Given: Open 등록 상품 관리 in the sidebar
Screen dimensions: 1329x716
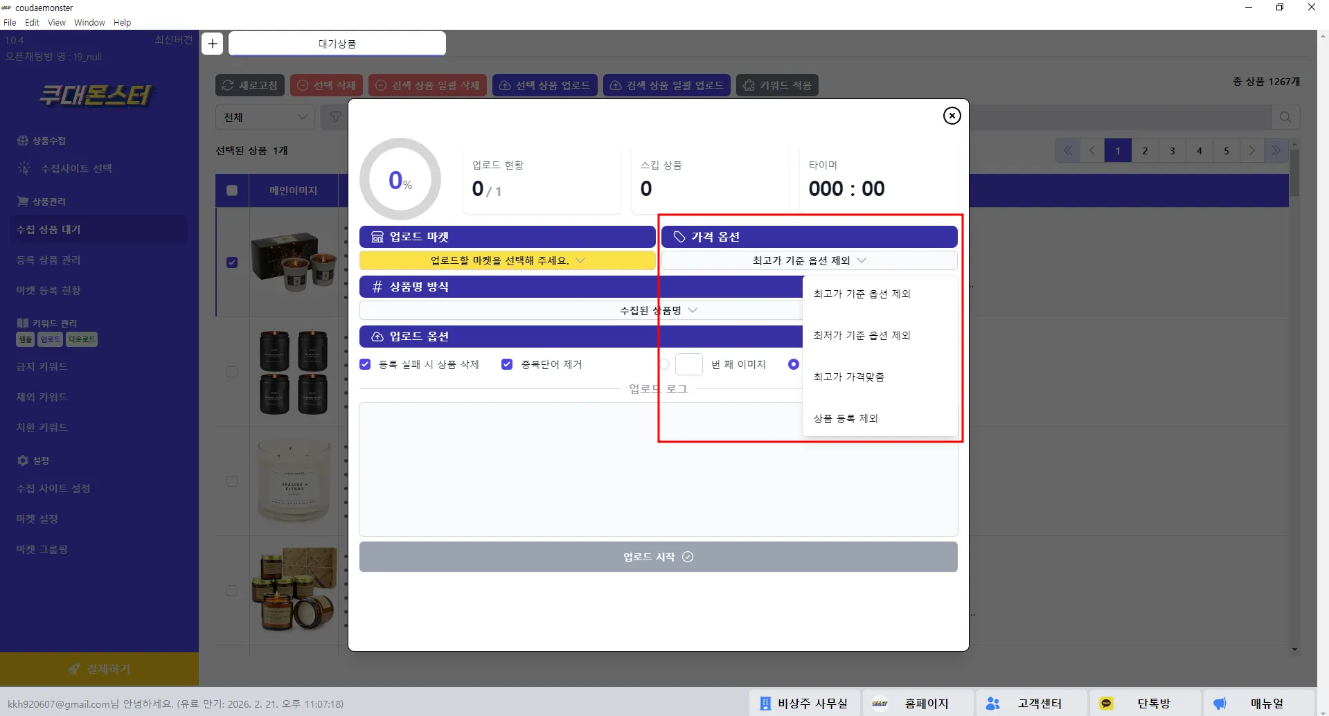Looking at the screenshot, I should tap(48, 260).
